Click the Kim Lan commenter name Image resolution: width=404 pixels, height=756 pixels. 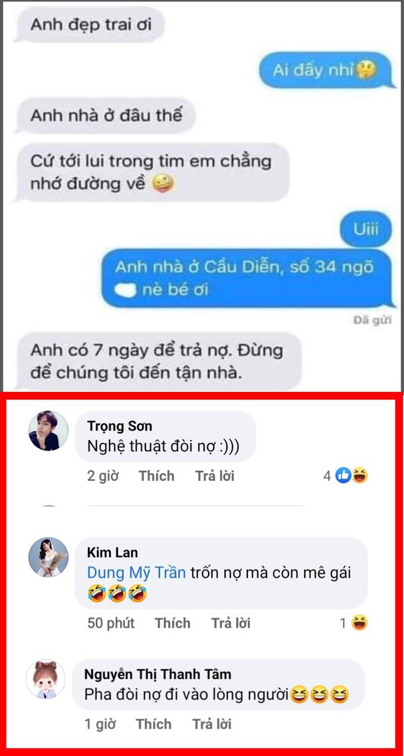tap(112, 552)
